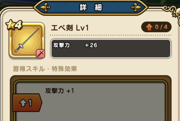180x121 pixels.
Task: Tap the 習得スキル・特殊効果 section heading
Action: point(45,69)
